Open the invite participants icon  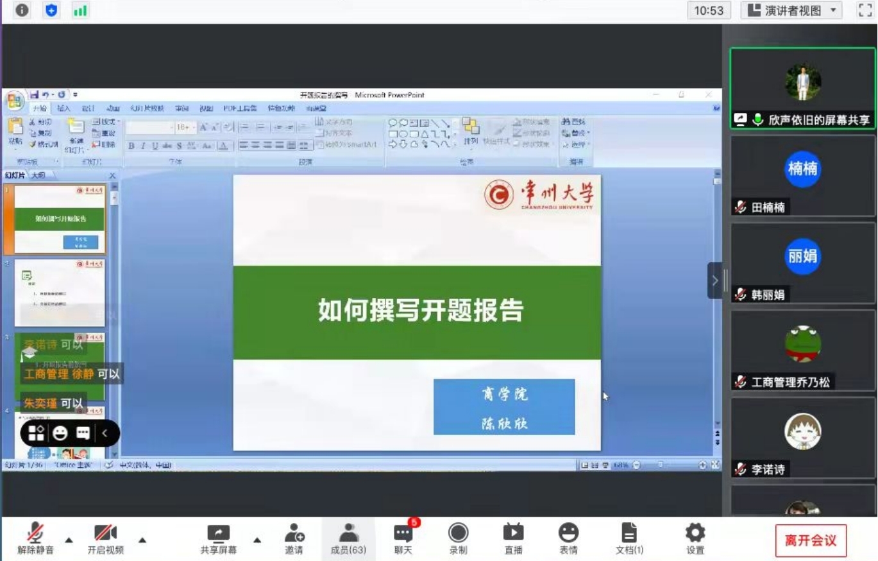tap(294, 534)
